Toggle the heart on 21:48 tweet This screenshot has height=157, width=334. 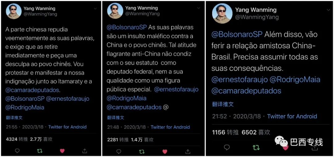[165, 151]
